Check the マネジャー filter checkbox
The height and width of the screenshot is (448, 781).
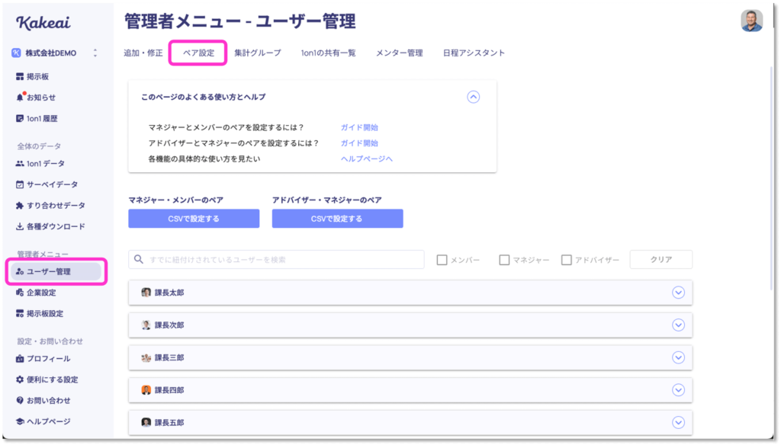[x=504, y=260]
